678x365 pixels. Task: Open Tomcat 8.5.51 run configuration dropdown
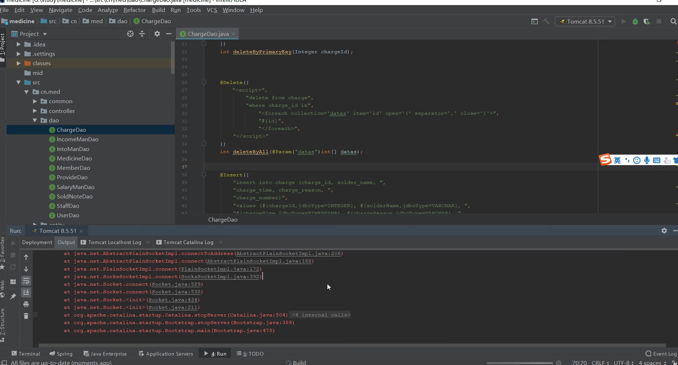[x=585, y=21]
